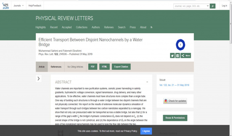Go to Accepted in journal navigation
Viewport: 232px width, 136px height.
(67, 27)
